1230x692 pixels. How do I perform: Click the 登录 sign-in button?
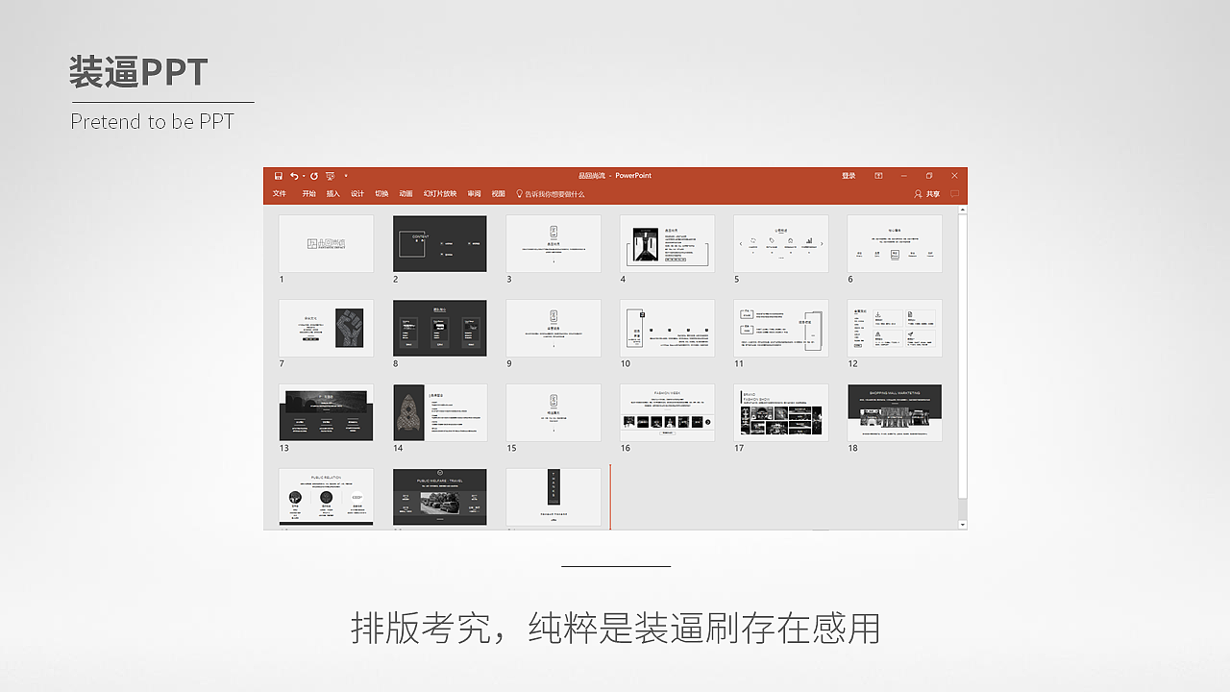[x=849, y=176]
